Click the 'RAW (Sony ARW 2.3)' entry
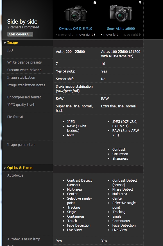 point(126,133)
